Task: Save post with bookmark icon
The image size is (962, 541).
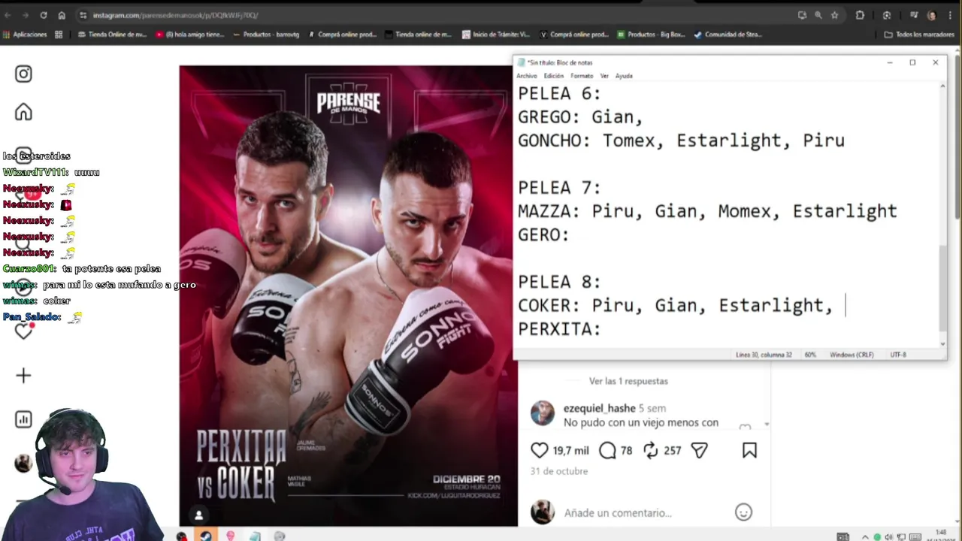Action: (749, 450)
